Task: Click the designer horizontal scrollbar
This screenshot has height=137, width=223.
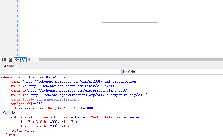Action: point(131,60)
